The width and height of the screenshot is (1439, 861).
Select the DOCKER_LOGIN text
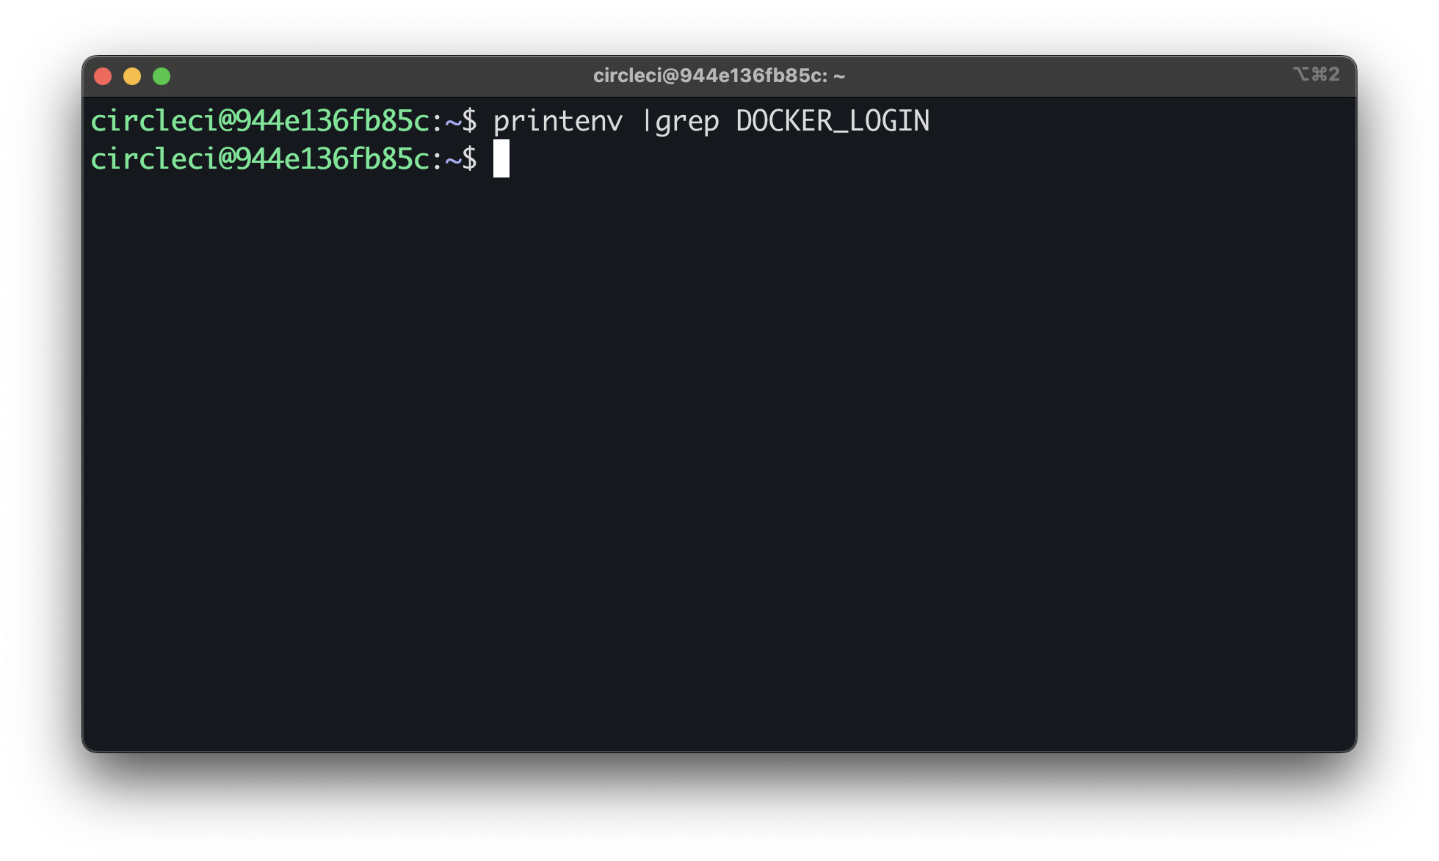(x=833, y=121)
